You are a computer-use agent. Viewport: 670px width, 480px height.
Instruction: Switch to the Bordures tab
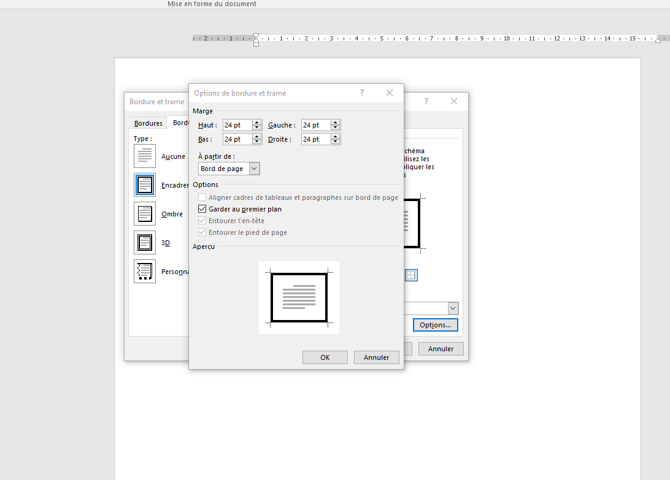[148, 123]
